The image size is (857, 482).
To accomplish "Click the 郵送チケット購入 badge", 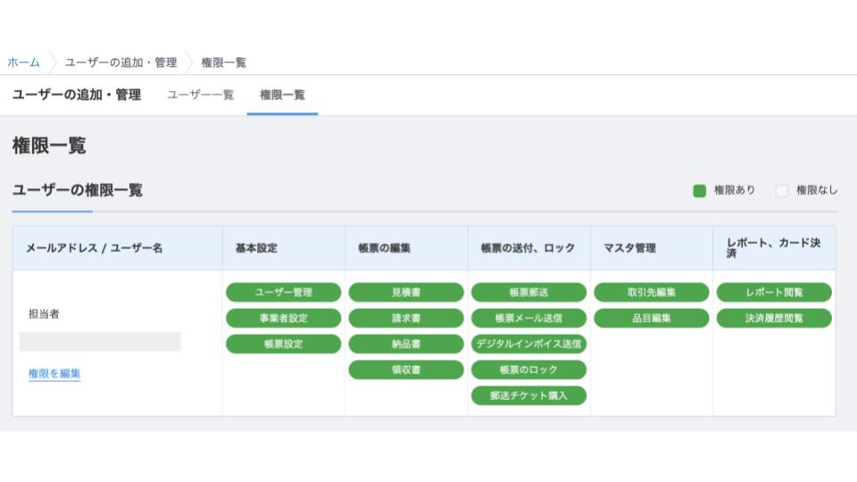I will click(528, 395).
